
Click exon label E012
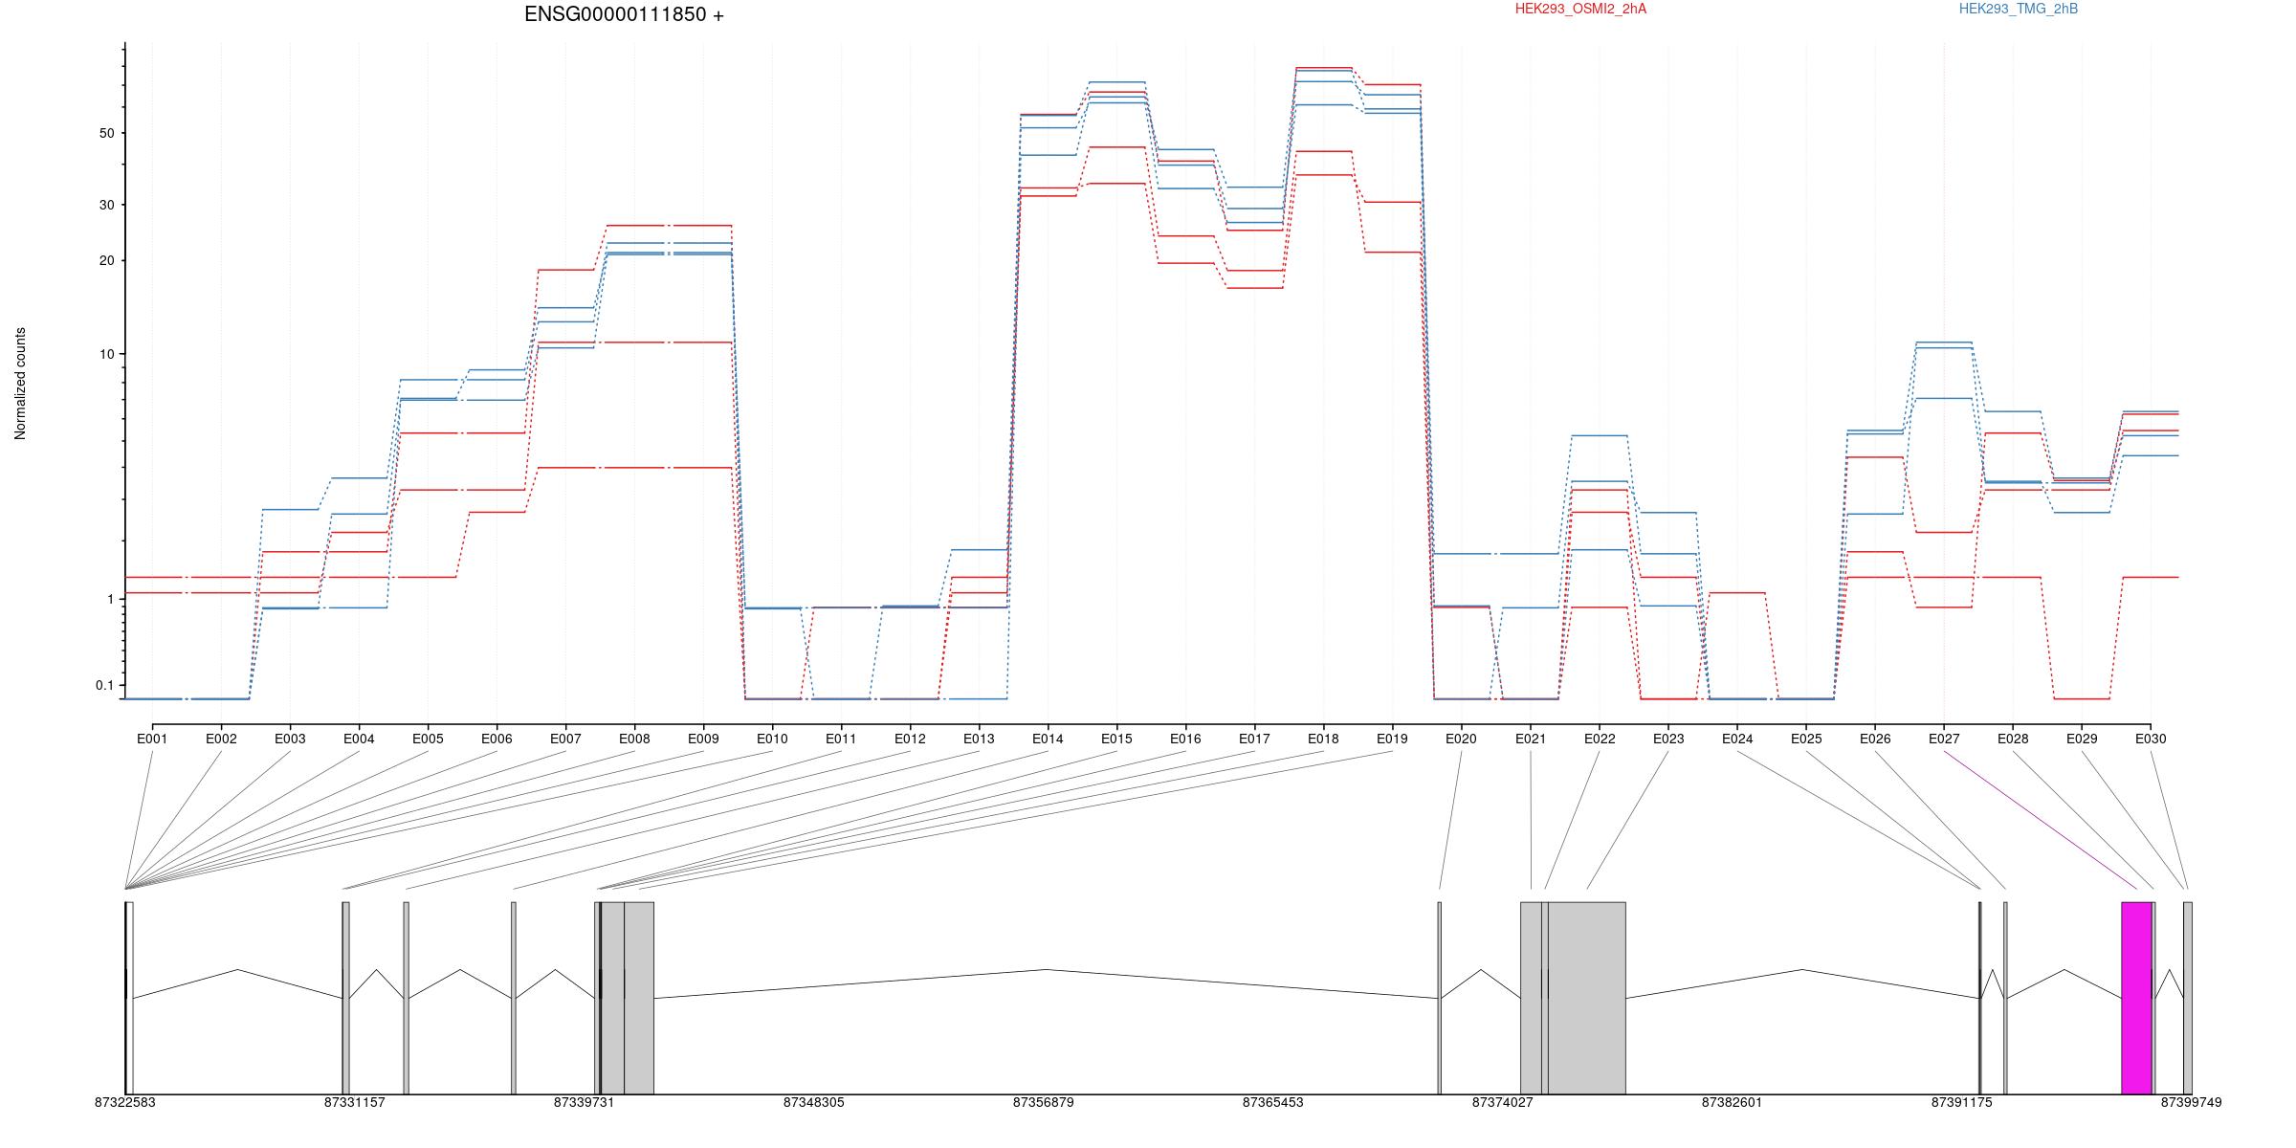910,739
